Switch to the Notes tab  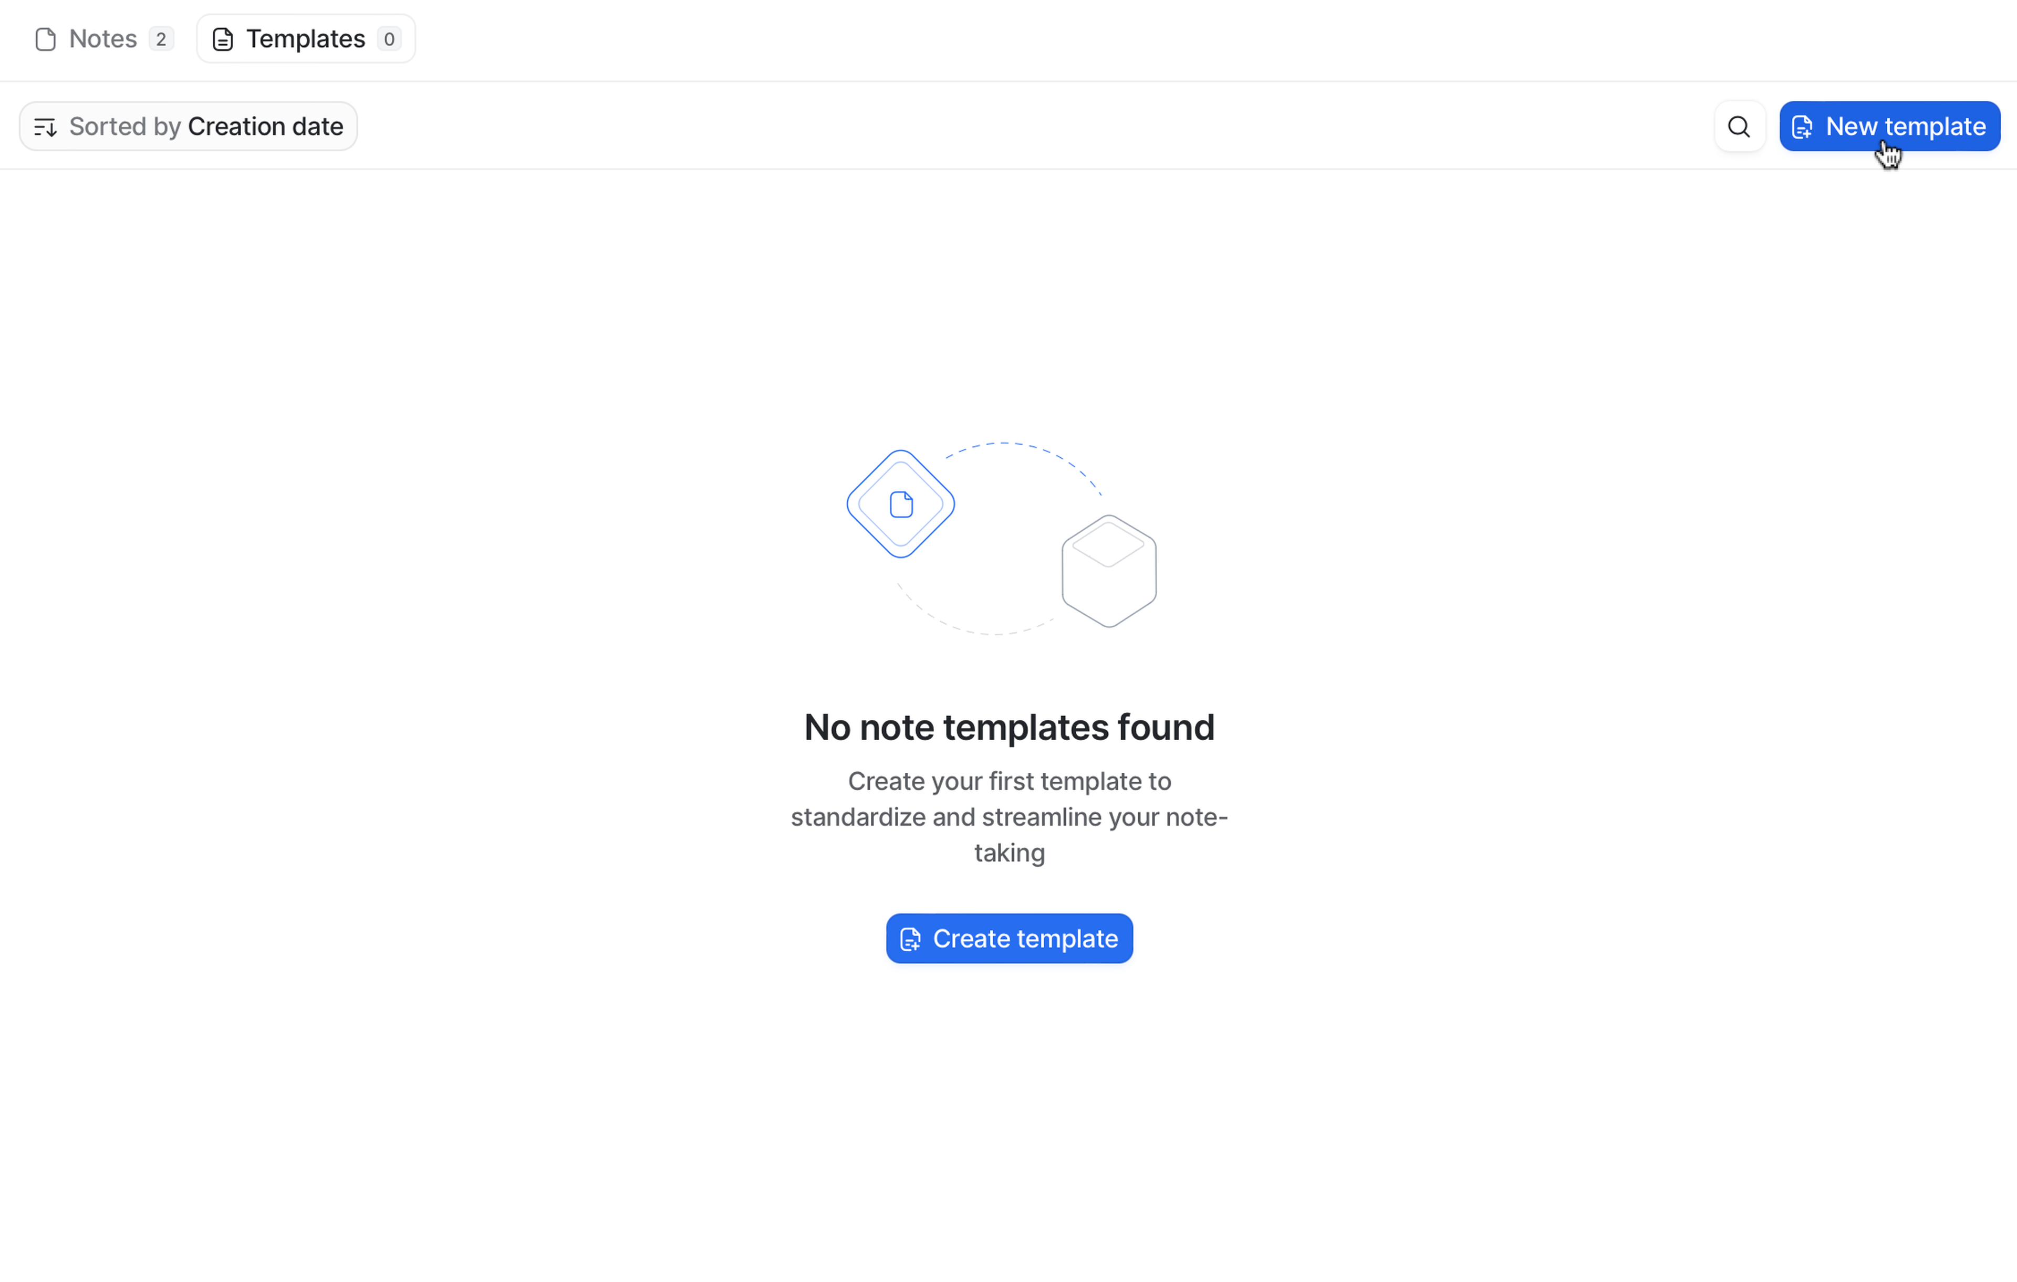[102, 39]
